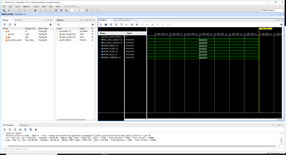Open the Default Layout dropdown
The image size is (286, 155).
272,10
